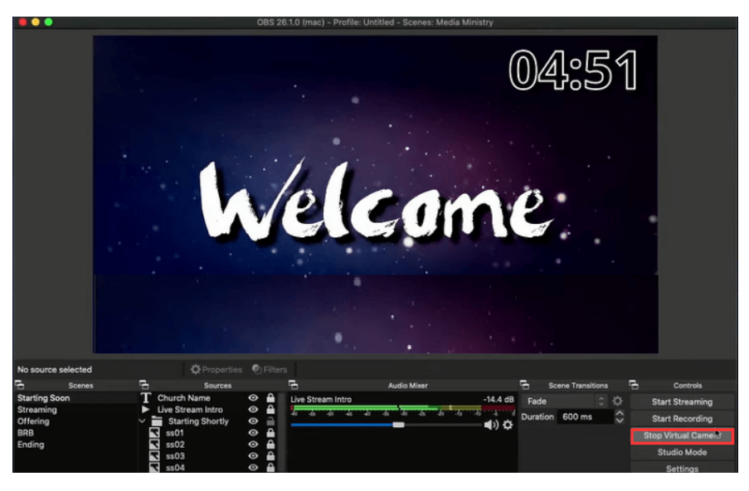Toggle lock on ss02 source
Image resolution: width=749 pixels, height=491 pixels.
(x=270, y=445)
